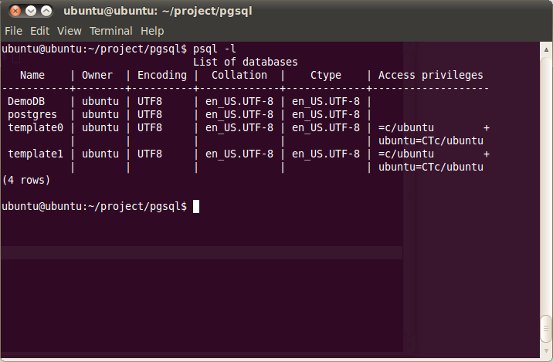This screenshot has width=553, height=362.
Task: Open the Terminal menu
Action: [x=111, y=31]
